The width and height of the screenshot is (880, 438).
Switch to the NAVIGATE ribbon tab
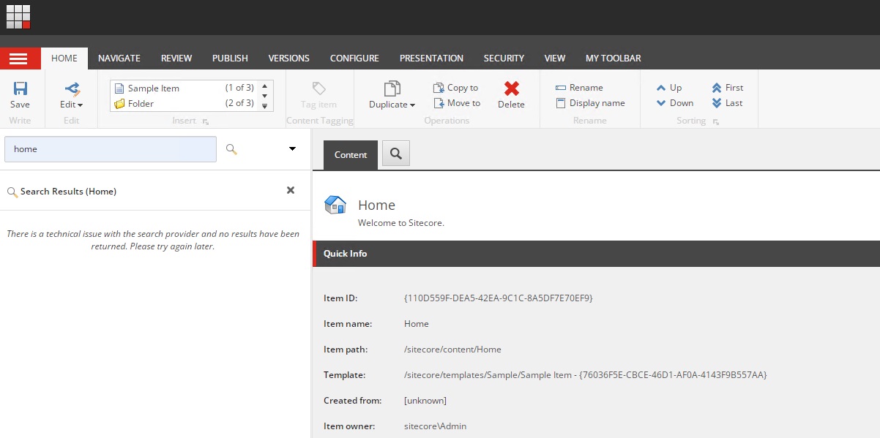(119, 58)
